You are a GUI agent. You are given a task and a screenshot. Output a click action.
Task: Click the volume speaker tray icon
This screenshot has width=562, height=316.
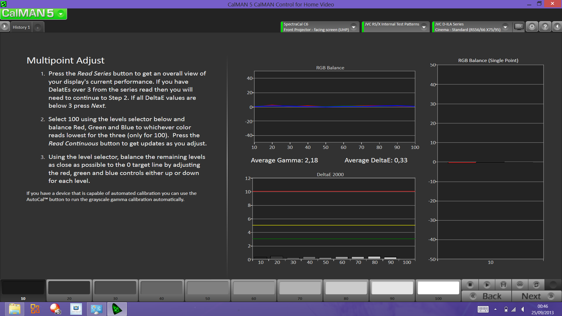(523, 309)
